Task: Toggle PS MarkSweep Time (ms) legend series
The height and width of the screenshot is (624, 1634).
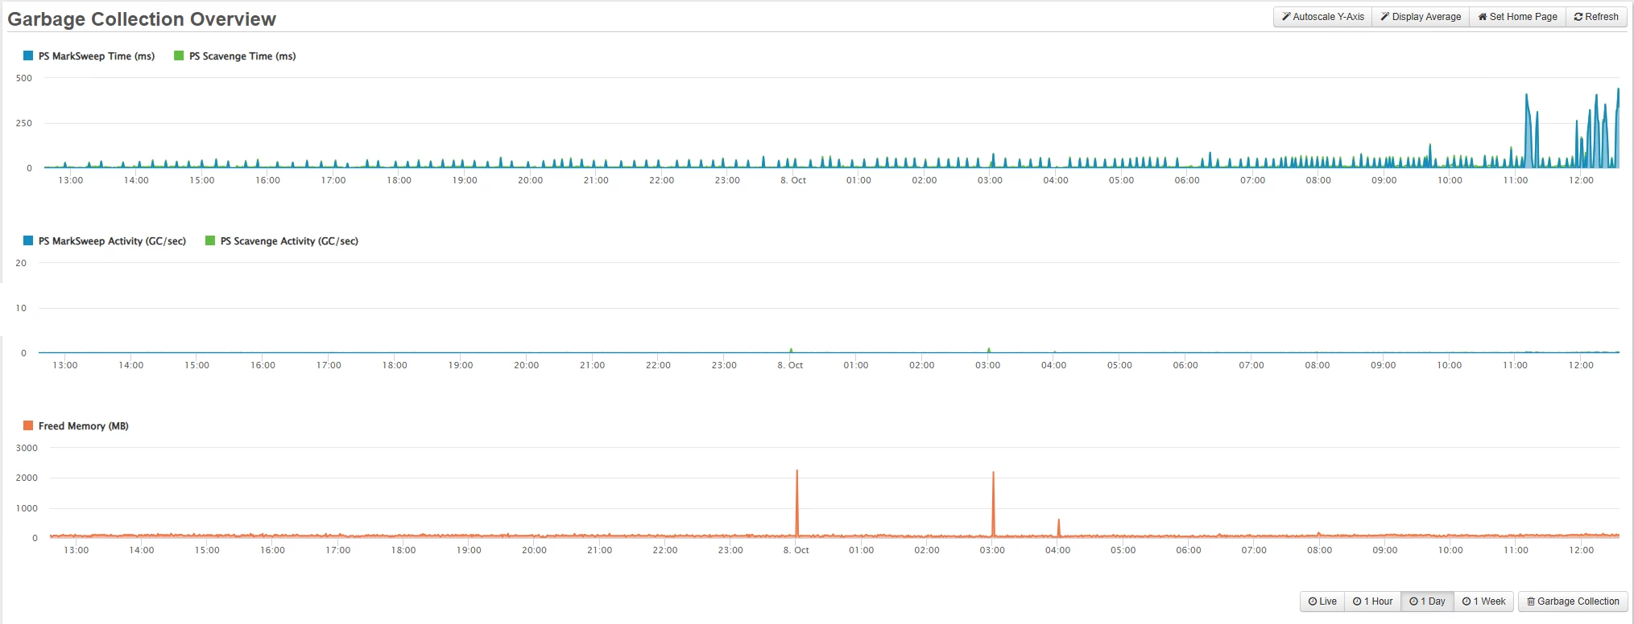Action: (x=89, y=56)
